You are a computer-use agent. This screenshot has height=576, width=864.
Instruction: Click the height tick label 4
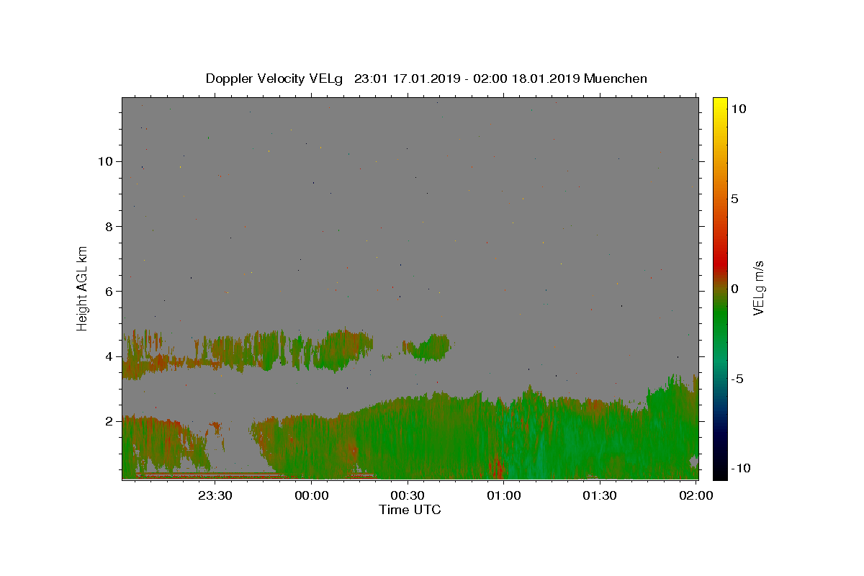(108, 356)
